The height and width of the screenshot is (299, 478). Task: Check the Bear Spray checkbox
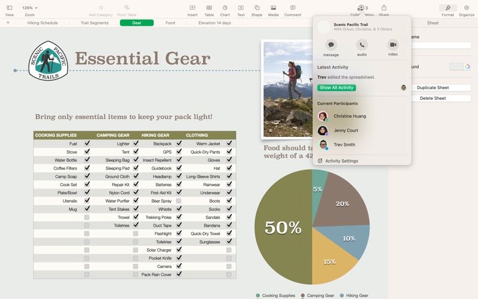coord(179,201)
